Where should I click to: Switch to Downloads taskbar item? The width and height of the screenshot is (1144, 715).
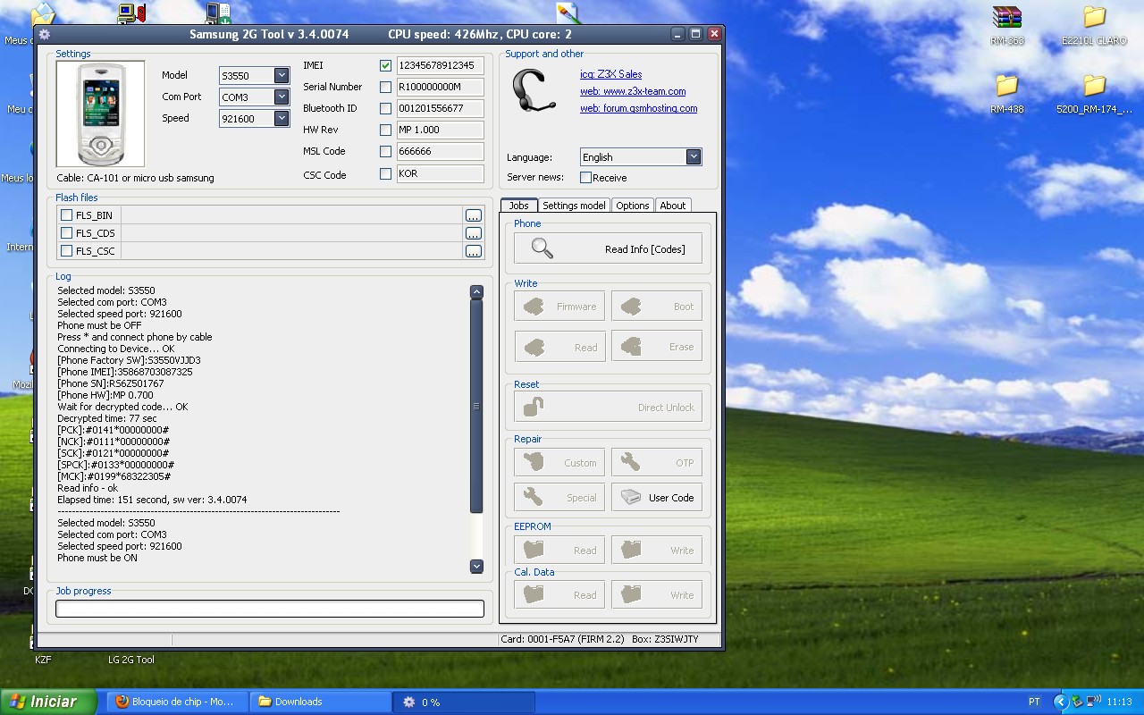click(320, 702)
